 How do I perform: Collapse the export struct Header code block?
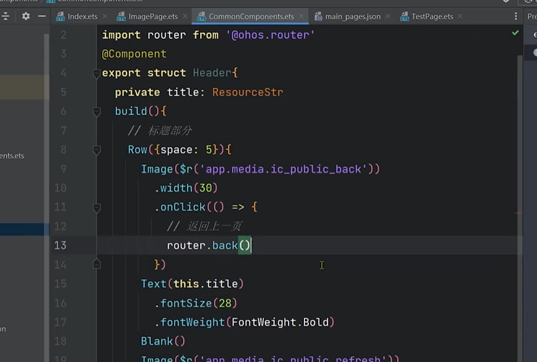(97, 73)
